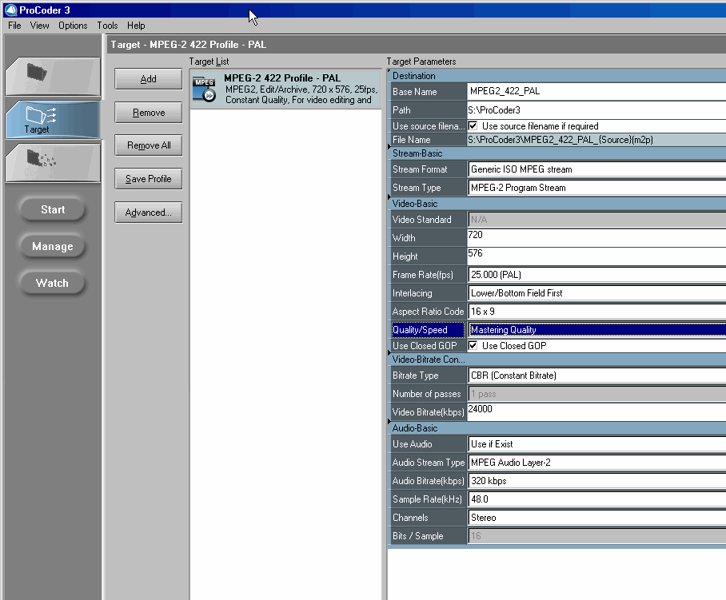
Task: Click the Bits / Sample field
Action: [596, 536]
